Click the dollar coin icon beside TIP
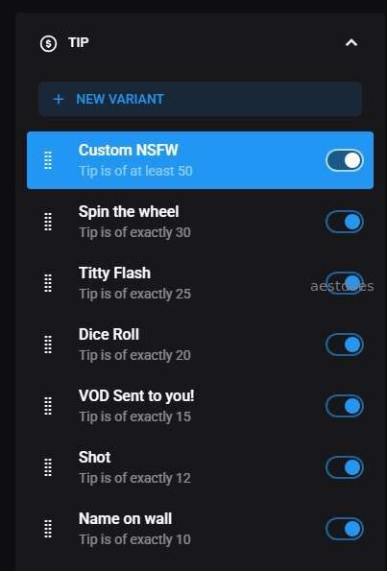Viewport: 387px width, 571px height. point(48,44)
